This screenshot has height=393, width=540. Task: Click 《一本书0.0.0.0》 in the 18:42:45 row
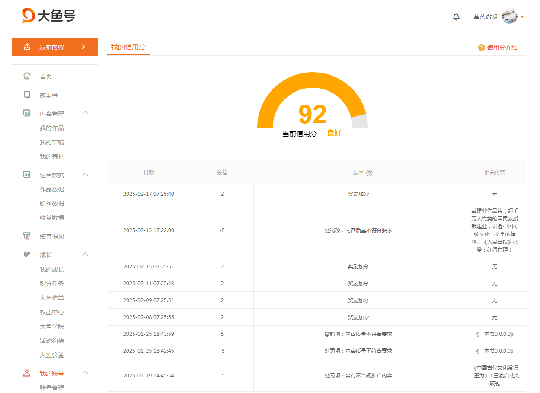495,351
